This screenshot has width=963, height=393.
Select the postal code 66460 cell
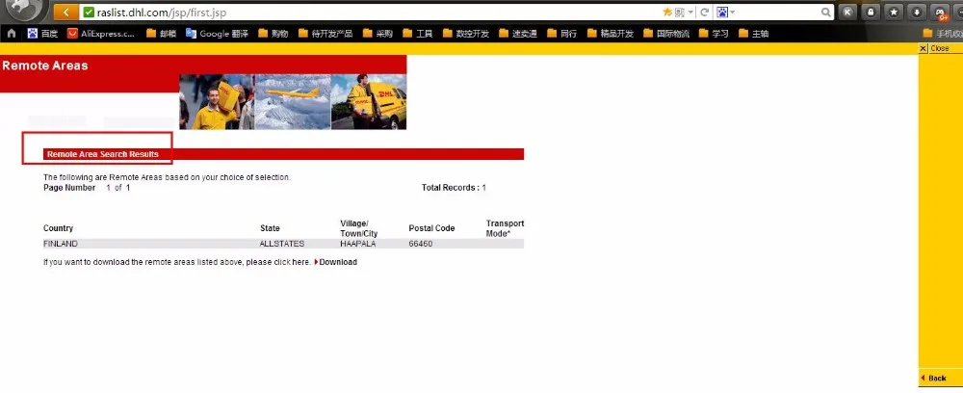tap(421, 244)
